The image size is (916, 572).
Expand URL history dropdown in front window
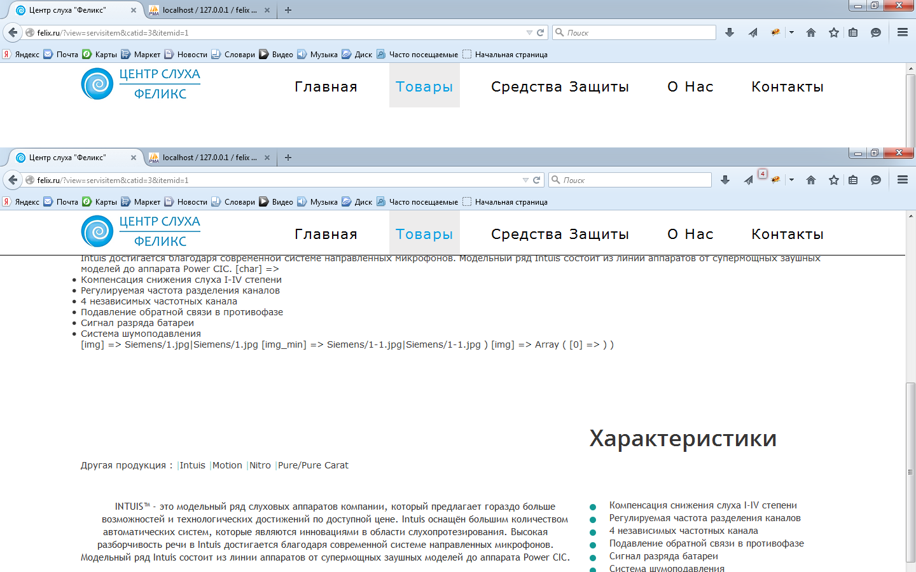click(x=525, y=180)
